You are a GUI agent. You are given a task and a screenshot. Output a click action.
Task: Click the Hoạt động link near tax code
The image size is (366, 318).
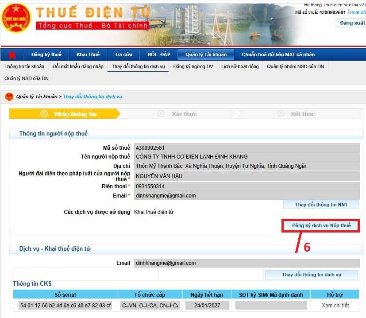coord(358,12)
